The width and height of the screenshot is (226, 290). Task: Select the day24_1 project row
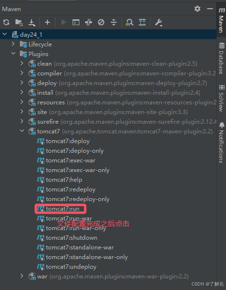[108, 34]
